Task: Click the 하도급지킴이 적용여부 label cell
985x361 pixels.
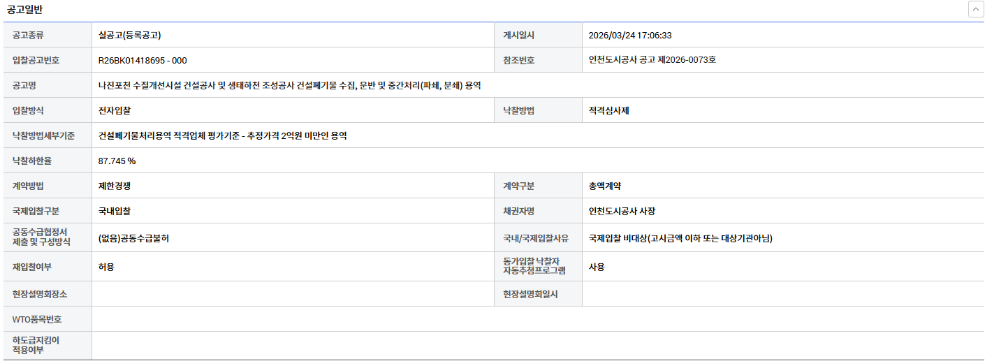Action: pyautogui.click(x=36, y=346)
